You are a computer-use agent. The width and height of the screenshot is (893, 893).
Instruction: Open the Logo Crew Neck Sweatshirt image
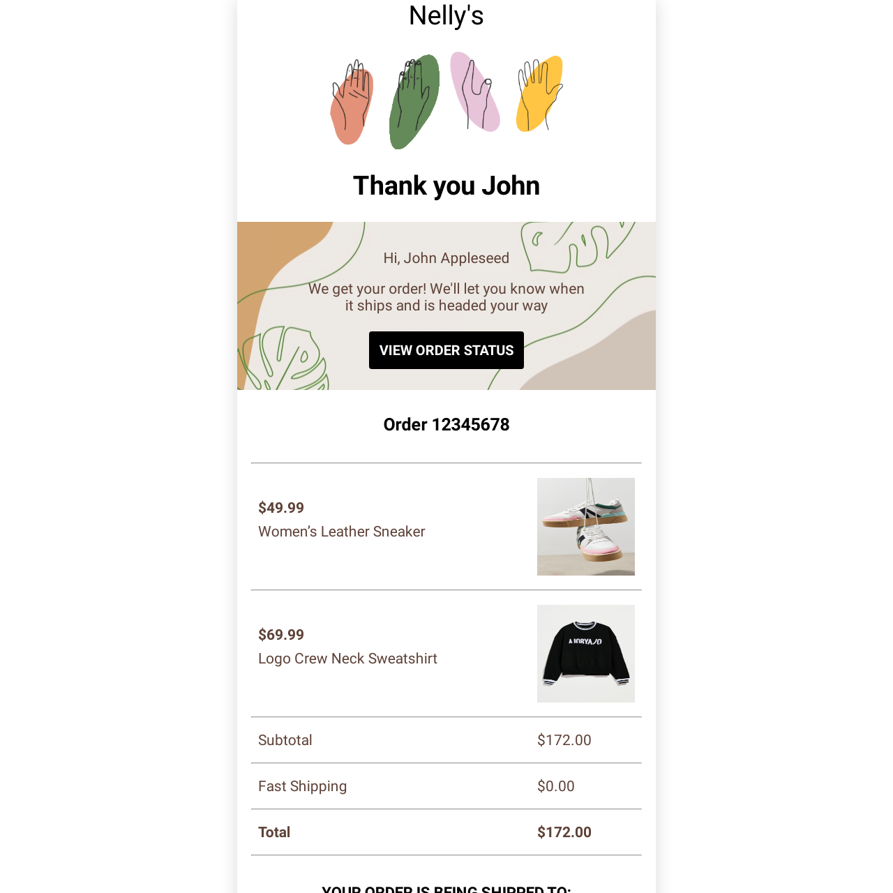[586, 654]
